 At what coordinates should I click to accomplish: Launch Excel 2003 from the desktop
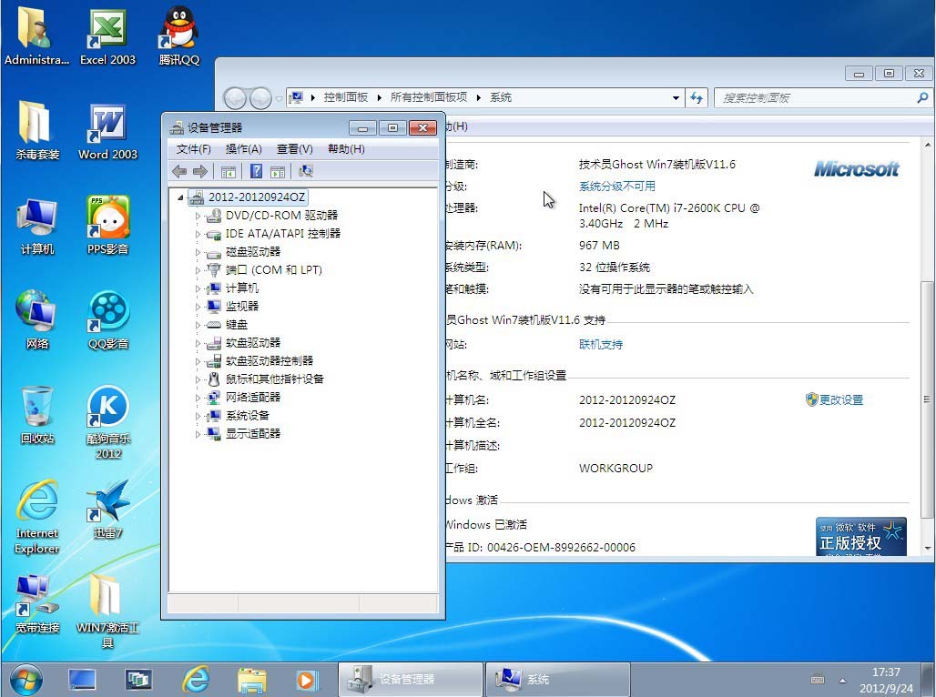pos(107,35)
